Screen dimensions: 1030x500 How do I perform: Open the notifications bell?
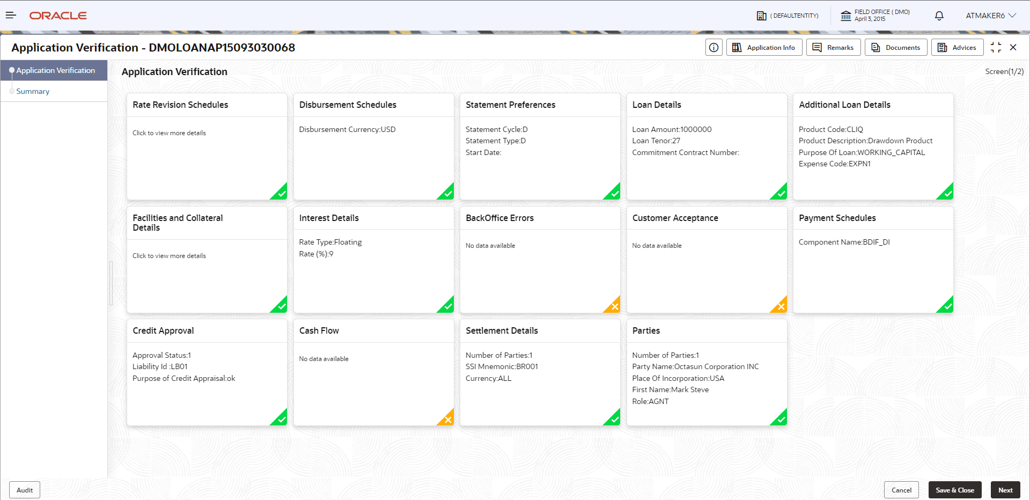click(x=939, y=16)
